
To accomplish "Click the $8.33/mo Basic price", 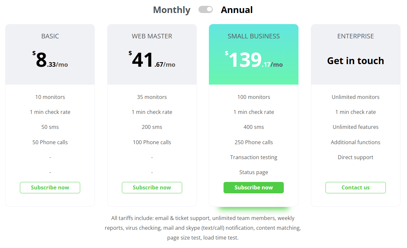I will pos(50,61).
